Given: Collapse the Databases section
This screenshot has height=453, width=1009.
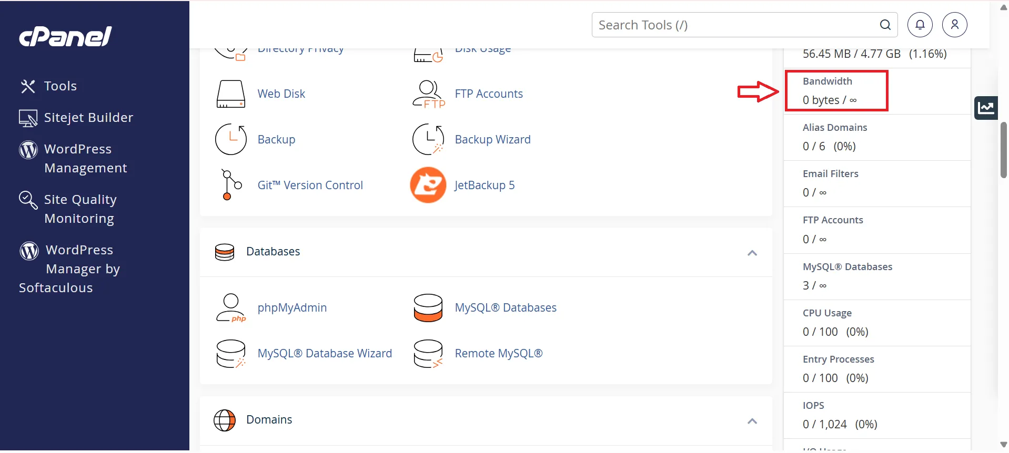Looking at the screenshot, I should coord(752,253).
